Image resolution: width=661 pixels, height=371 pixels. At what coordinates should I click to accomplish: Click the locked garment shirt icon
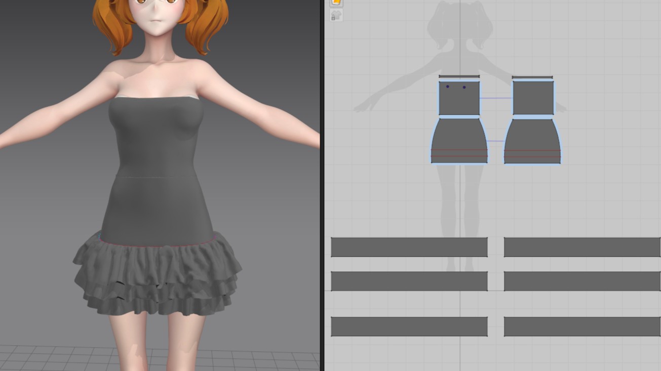336,16
